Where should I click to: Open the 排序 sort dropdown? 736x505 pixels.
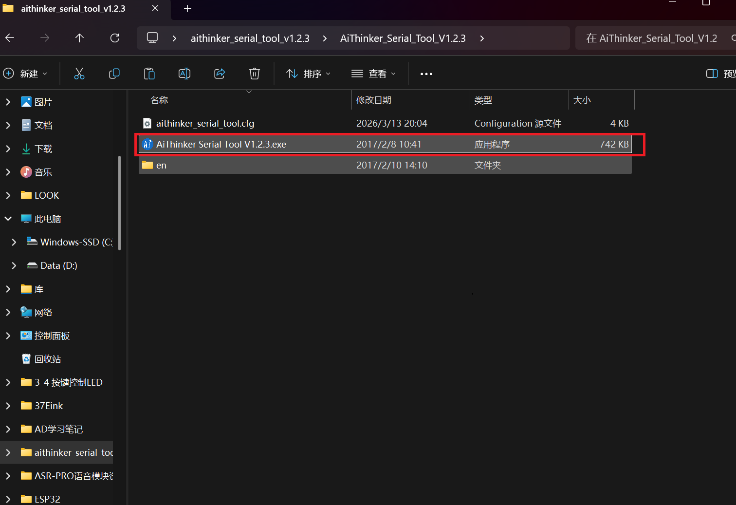[309, 74]
